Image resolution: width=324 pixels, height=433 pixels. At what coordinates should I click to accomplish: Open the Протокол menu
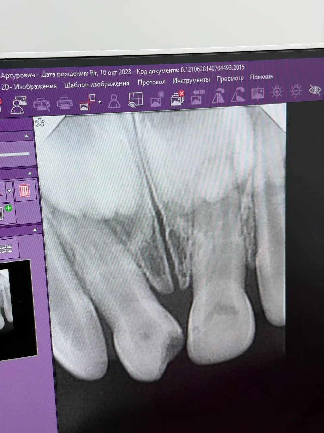[152, 82]
